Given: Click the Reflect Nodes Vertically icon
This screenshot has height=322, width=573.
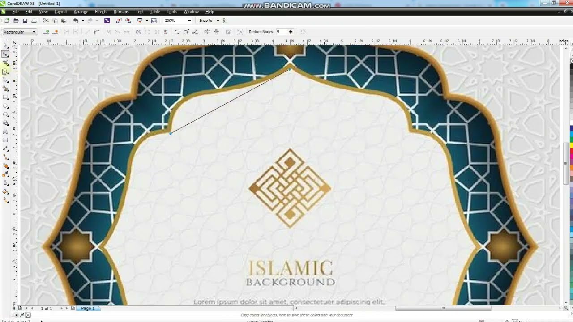Looking at the screenshot, I should [x=217, y=32].
